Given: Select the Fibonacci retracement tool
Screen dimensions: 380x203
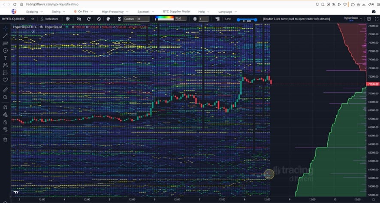Looking at the screenshot, I should click(5, 43).
